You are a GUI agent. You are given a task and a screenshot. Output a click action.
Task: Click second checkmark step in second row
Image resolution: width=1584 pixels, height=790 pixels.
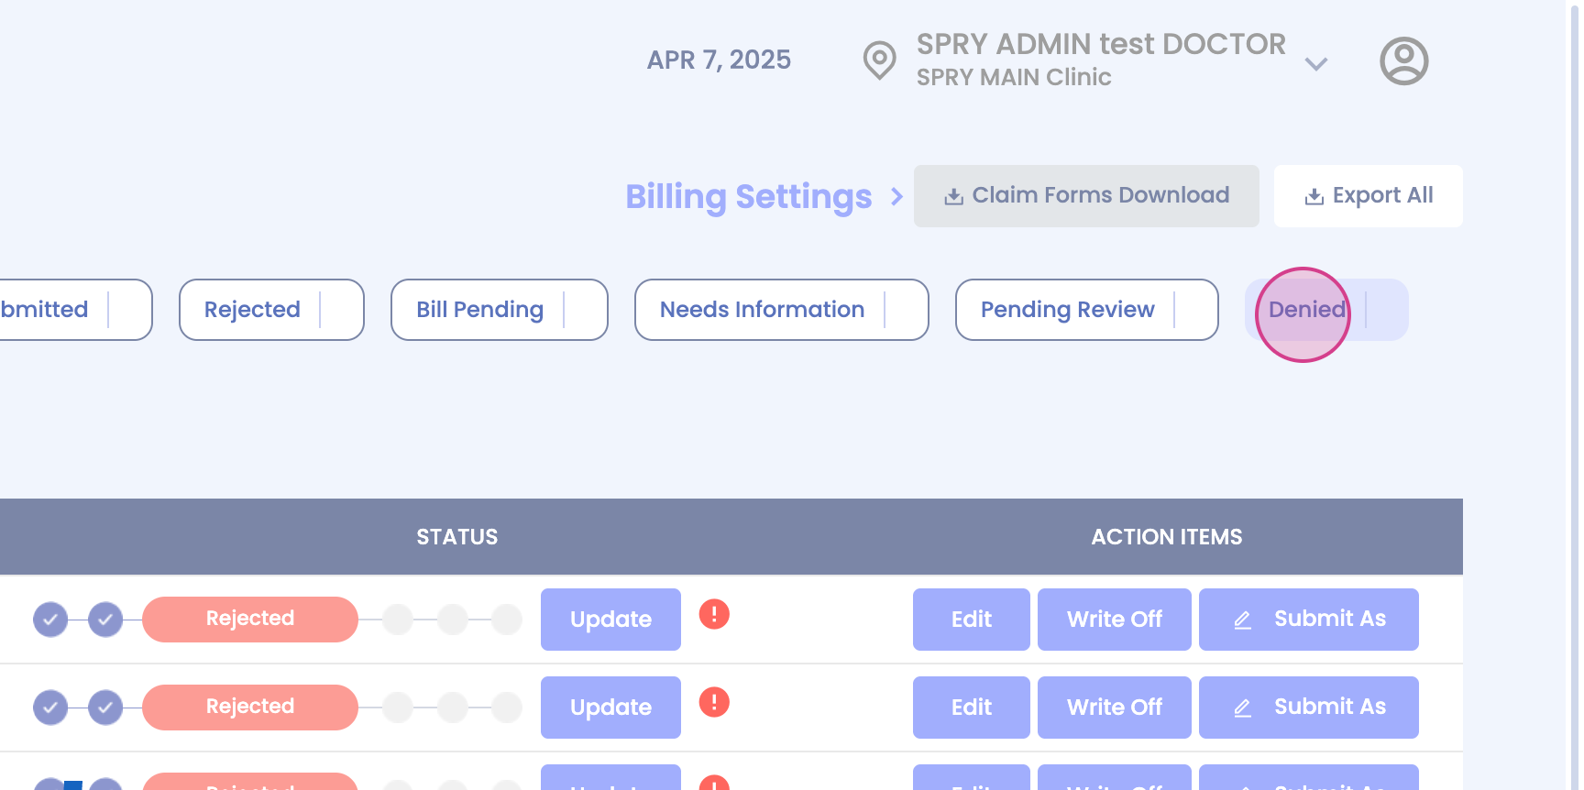[105, 708]
